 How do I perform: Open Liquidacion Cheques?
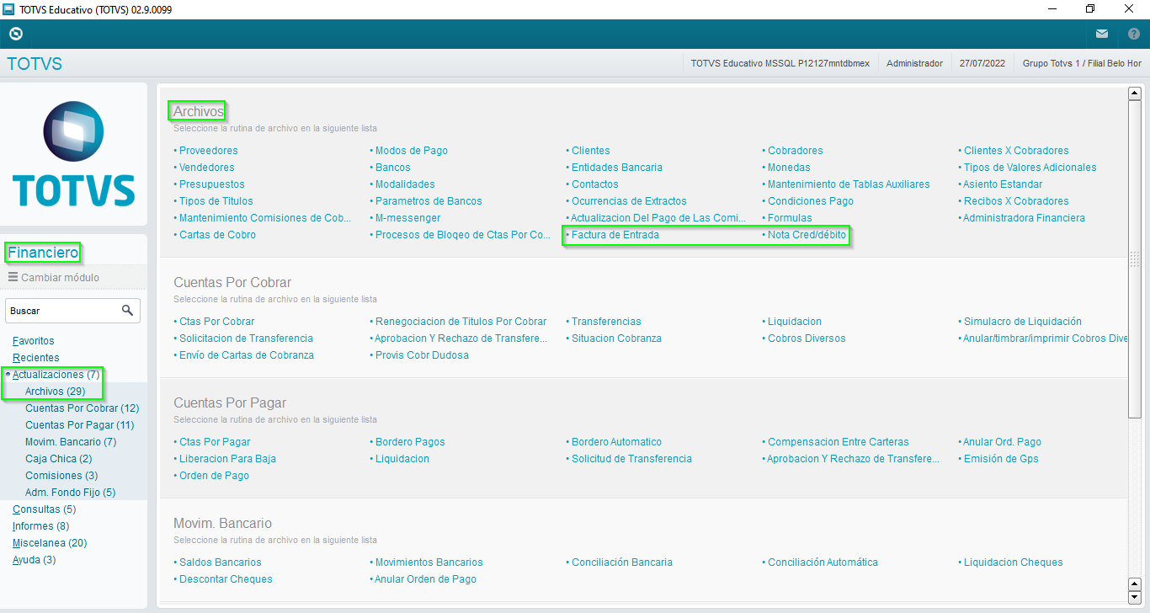pos(1013,562)
